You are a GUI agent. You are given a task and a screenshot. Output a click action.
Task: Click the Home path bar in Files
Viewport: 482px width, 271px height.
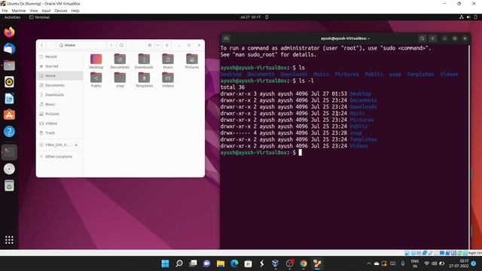(x=81, y=45)
